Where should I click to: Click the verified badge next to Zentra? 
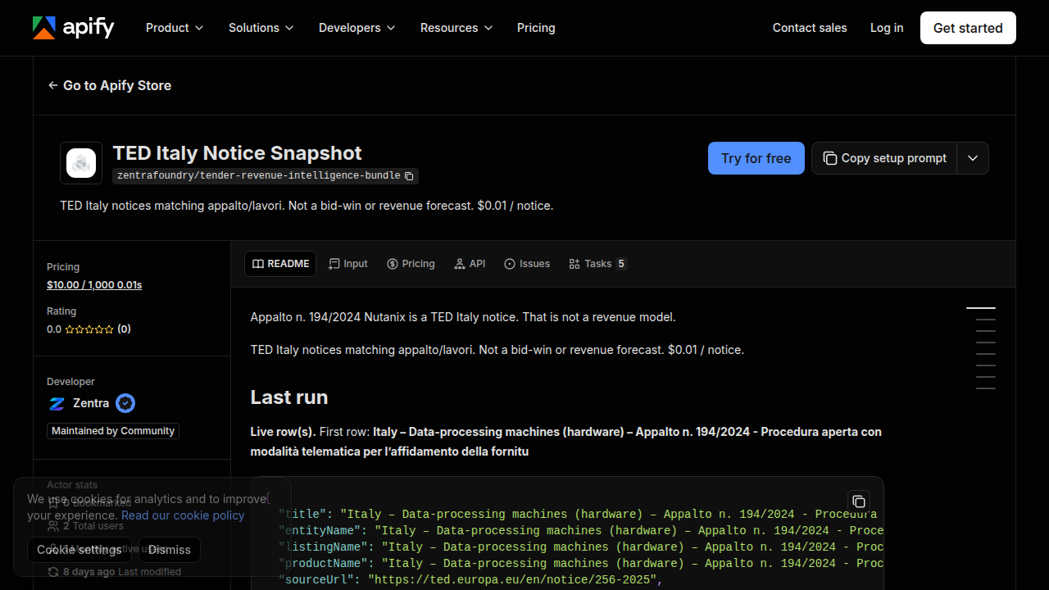point(125,403)
